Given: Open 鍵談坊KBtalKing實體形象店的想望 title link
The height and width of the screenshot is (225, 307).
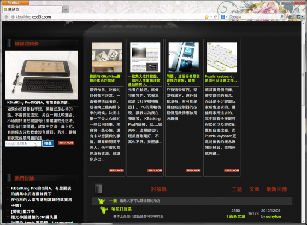Looking at the screenshot, I should [105, 78].
